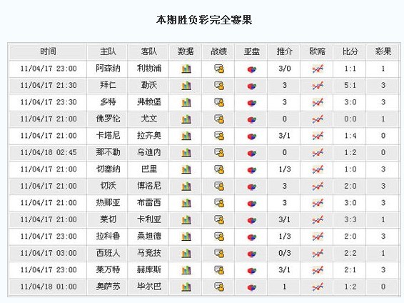The height and width of the screenshot is (303, 404).
Task: Click the 彩果 column header
Action: tap(383, 51)
